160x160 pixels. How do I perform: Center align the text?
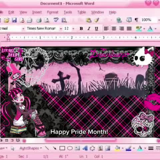click(x=114, y=29)
